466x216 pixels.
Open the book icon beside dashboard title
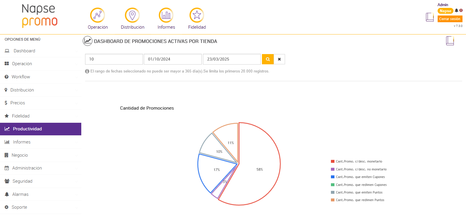click(450, 41)
